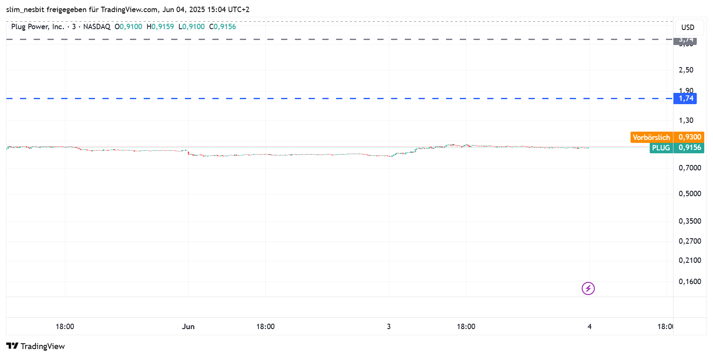Click the Plug Power, Inc. symbol title
Screen dimensions: 713x357
(37, 27)
